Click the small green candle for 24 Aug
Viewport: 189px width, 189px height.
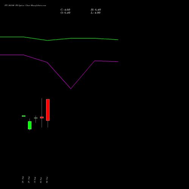click(24, 116)
